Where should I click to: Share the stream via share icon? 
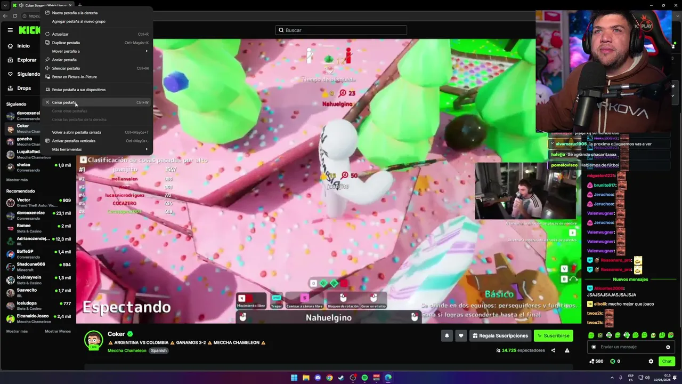point(553,350)
